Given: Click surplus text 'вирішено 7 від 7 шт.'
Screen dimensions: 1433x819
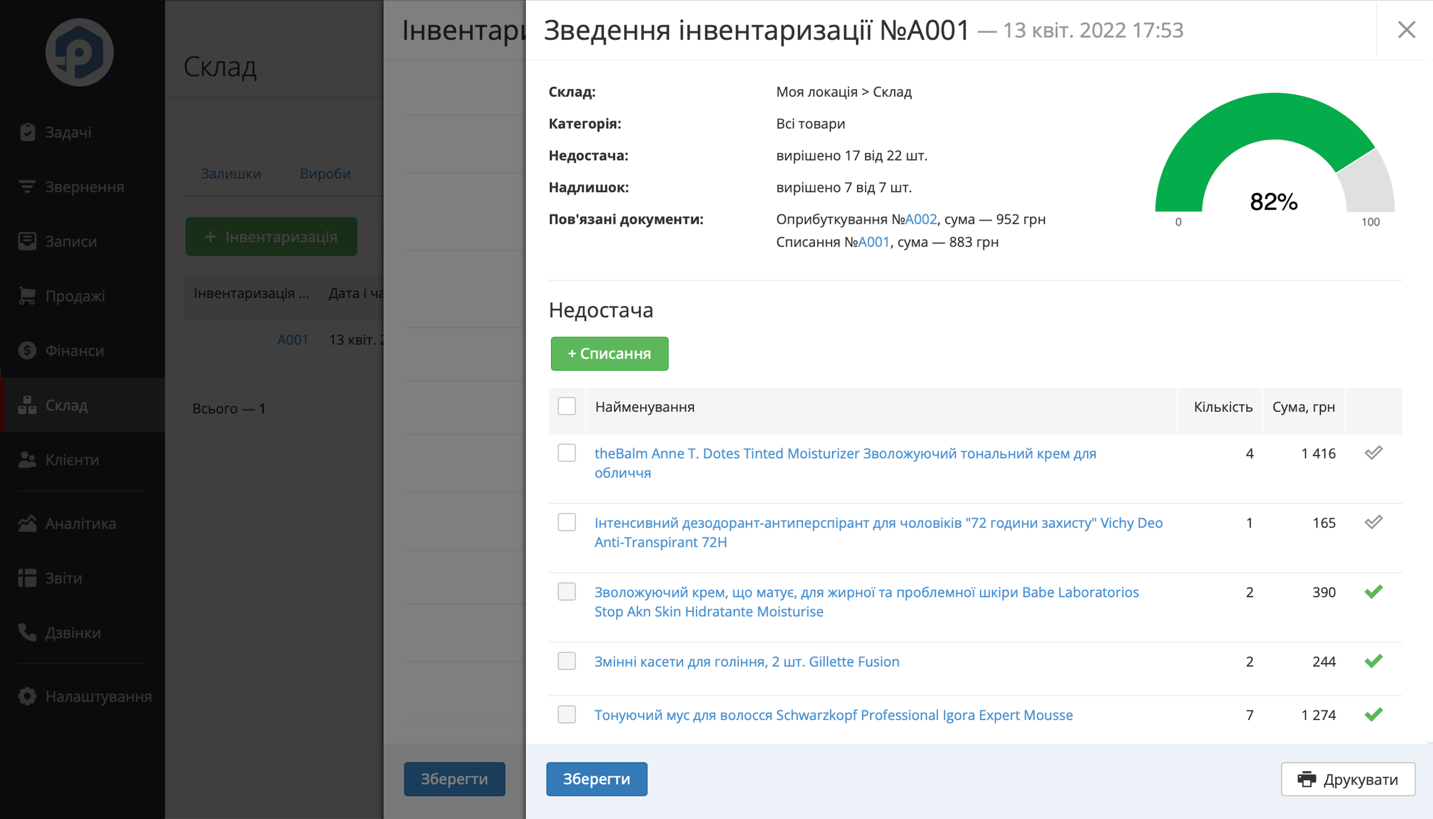Looking at the screenshot, I should pos(844,187).
